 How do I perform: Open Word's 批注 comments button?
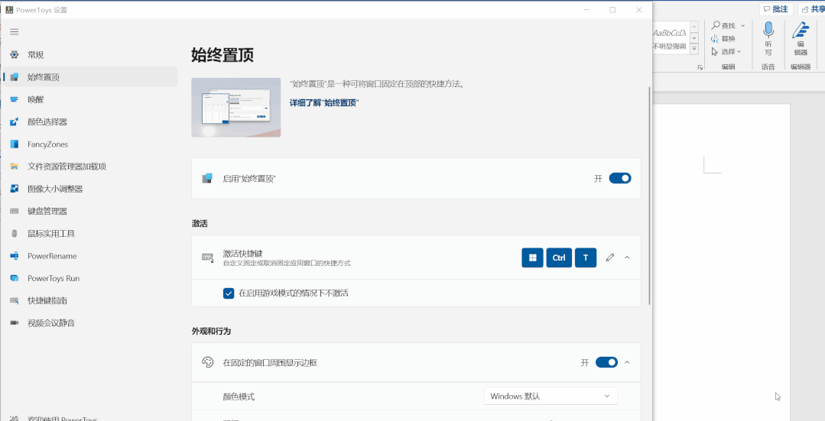point(776,9)
